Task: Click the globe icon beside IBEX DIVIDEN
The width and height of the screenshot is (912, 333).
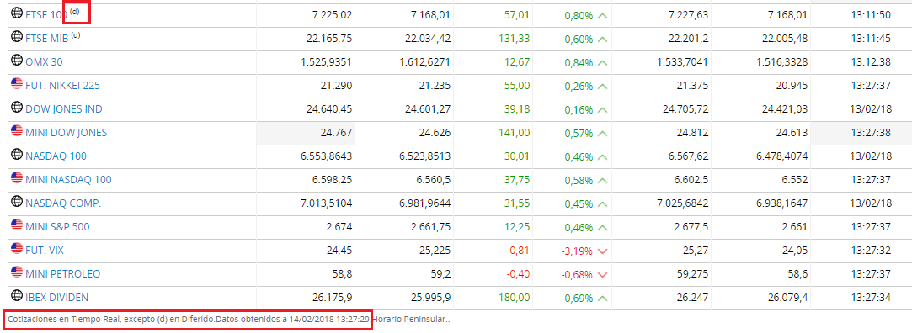Action: [x=17, y=296]
